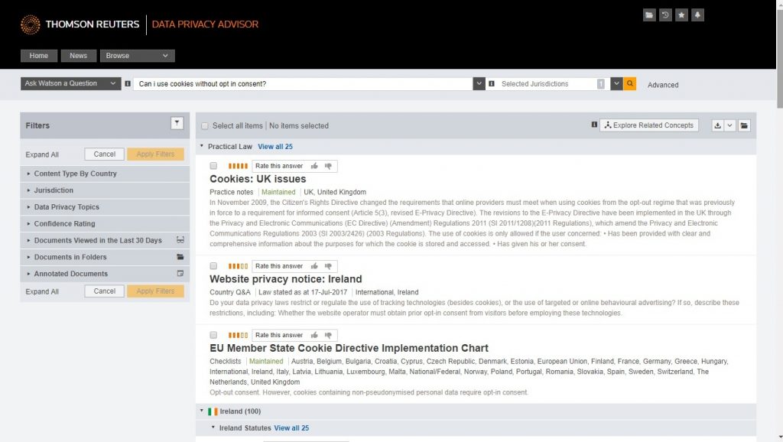The width and height of the screenshot is (783, 442).
Task: Click the Selected Jurisdictions field
Action: pos(547,84)
